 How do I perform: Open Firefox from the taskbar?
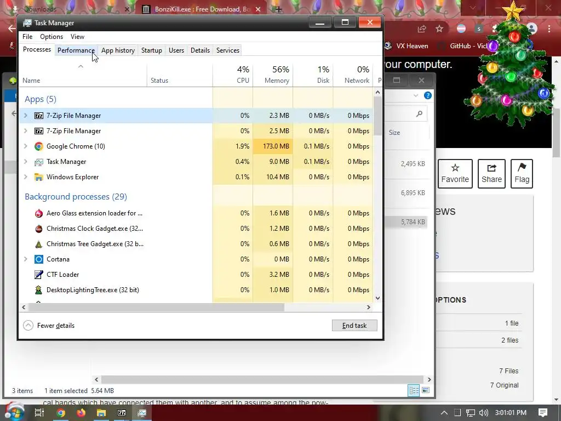(81, 413)
